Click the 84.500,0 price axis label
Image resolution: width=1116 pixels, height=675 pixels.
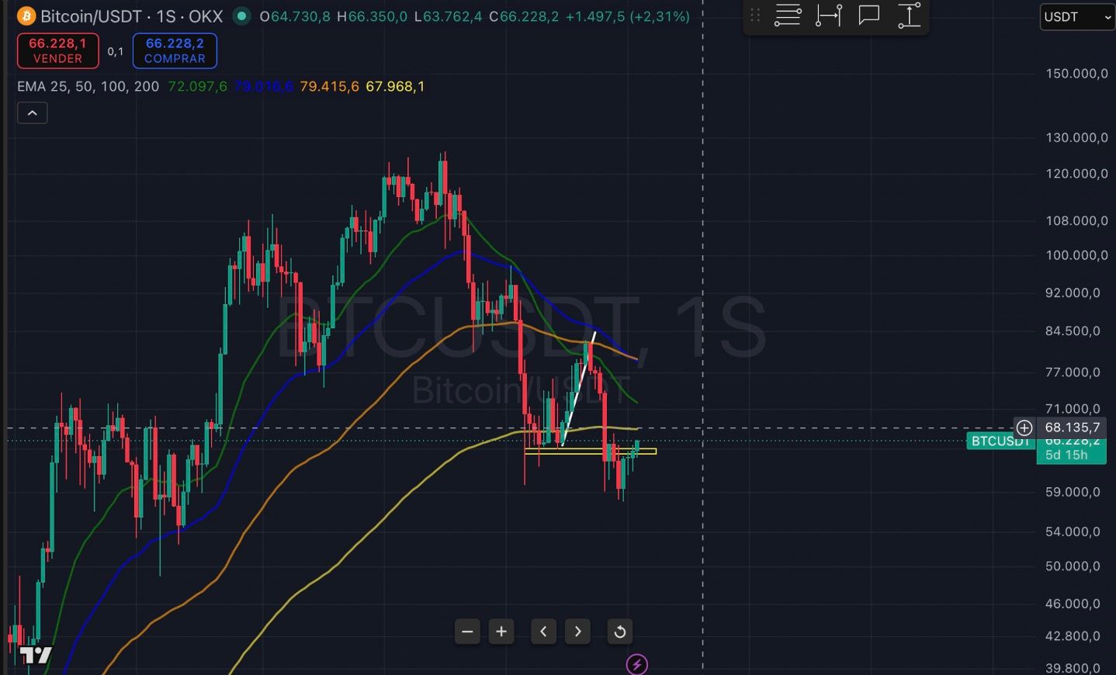coord(1073,331)
